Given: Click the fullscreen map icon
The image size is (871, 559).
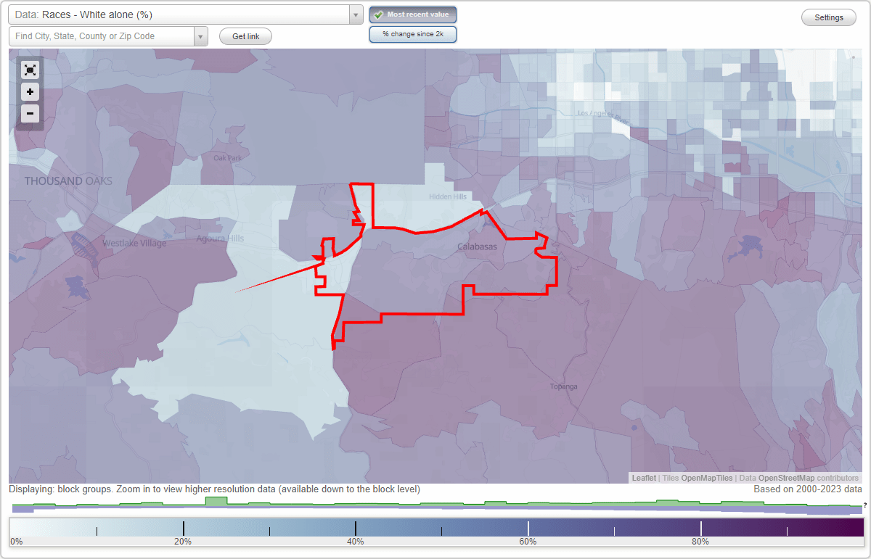Looking at the screenshot, I should pos(30,70).
